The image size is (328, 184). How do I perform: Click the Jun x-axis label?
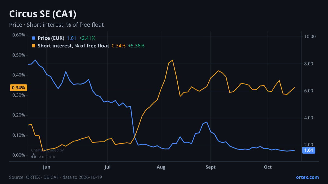[47, 167]
